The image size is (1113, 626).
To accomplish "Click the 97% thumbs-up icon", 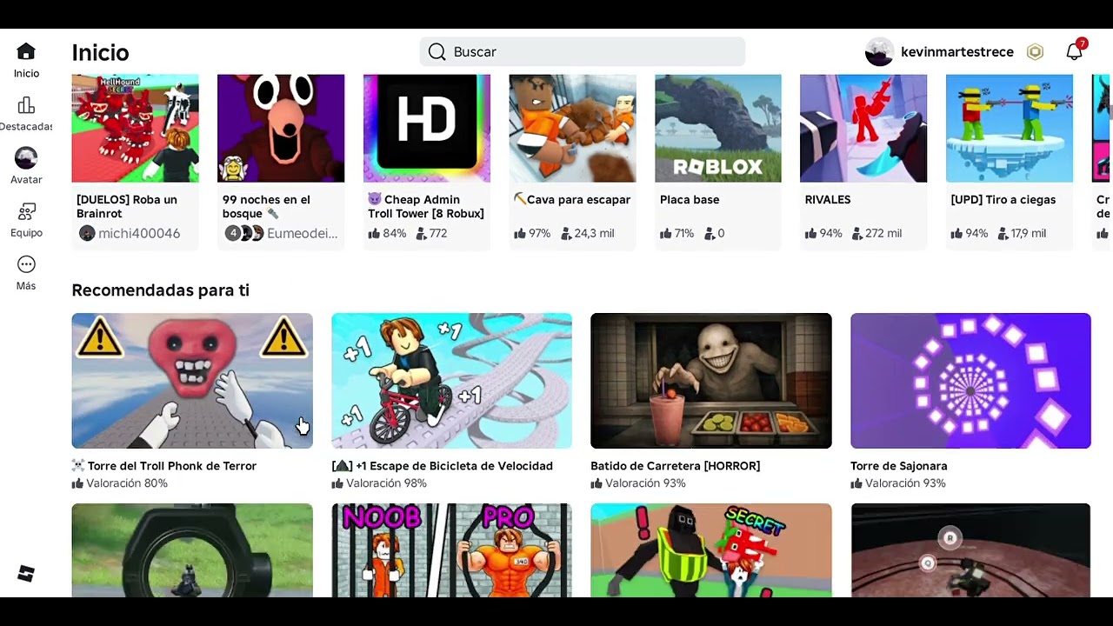I will click(x=520, y=233).
